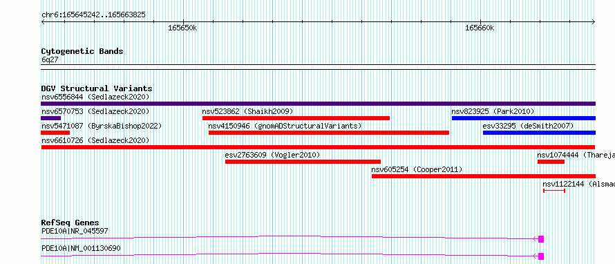Open the esv2763609 (Vogler2010) label

pyautogui.click(x=272, y=155)
